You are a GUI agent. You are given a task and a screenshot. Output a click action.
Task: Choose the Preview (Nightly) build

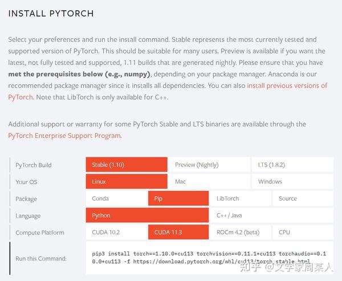[209, 165]
